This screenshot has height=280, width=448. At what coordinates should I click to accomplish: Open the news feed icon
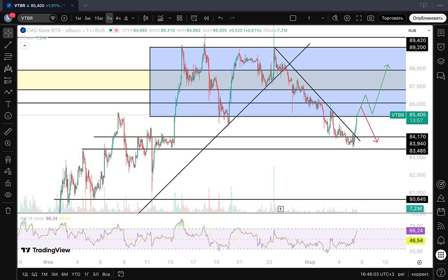point(441,226)
